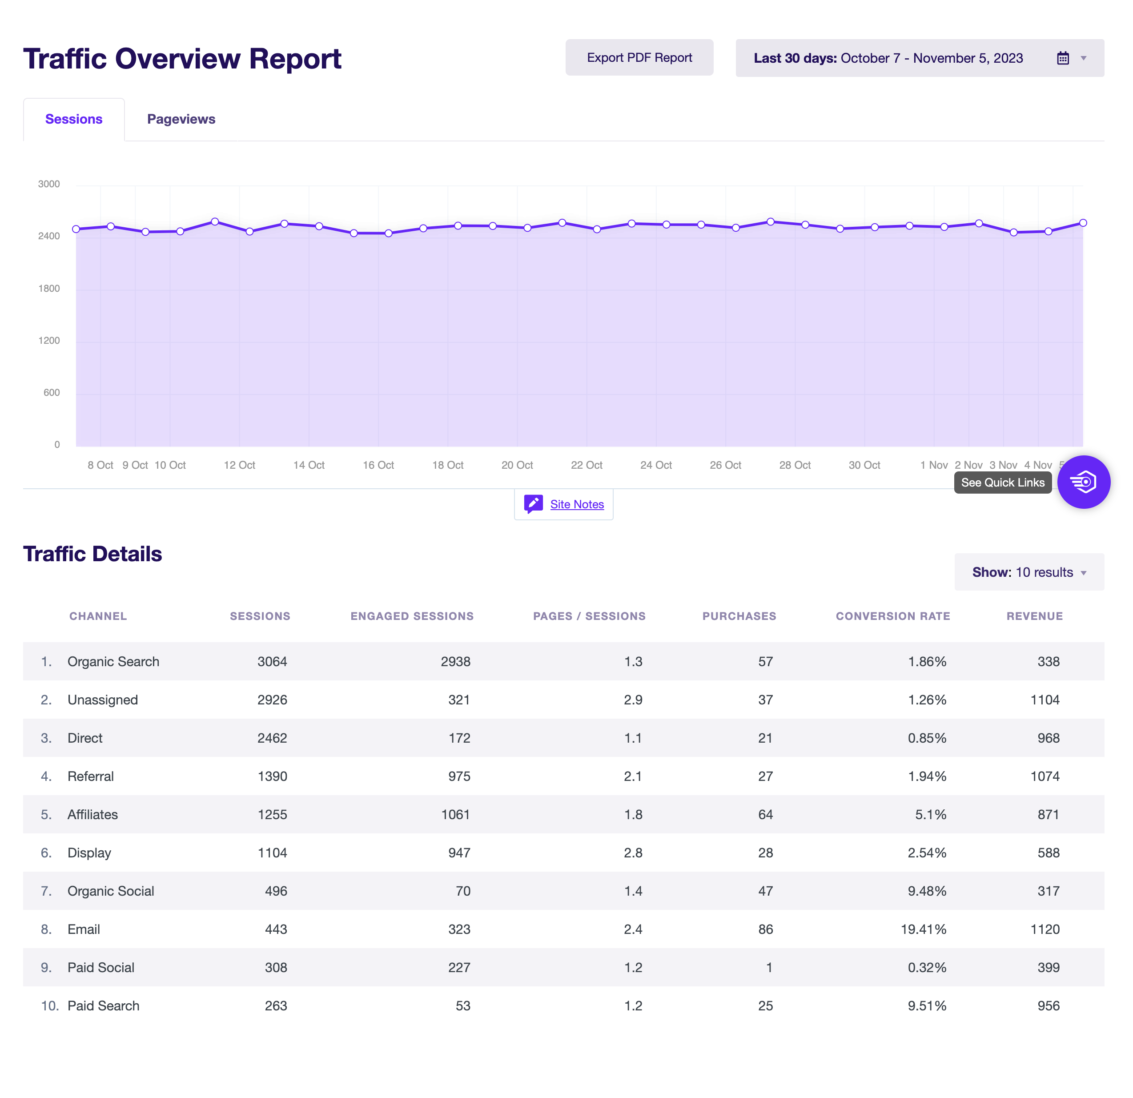
Task: Click Export PDF Report button
Action: click(x=639, y=58)
